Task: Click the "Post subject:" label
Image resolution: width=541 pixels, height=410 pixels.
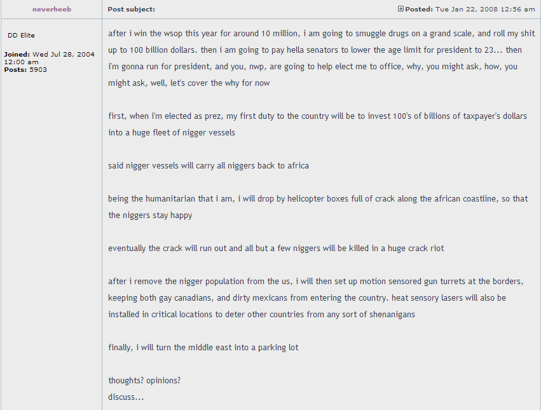Action: [x=132, y=10]
